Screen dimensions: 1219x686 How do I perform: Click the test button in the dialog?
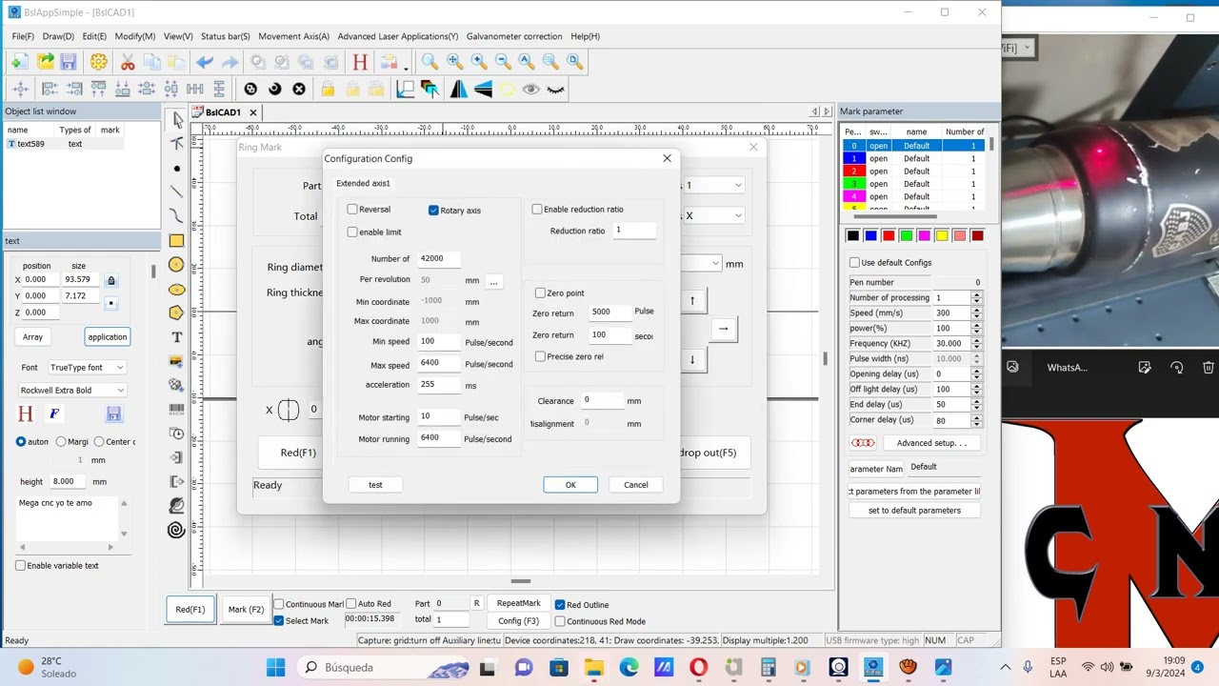375,485
